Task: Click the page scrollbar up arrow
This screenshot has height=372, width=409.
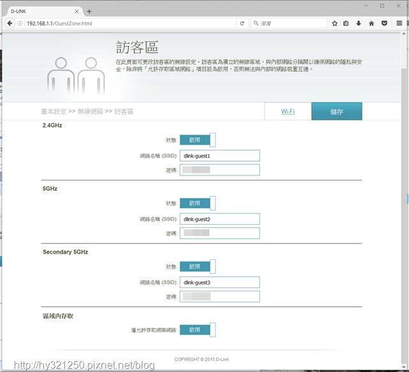Action: click(404, 34)
